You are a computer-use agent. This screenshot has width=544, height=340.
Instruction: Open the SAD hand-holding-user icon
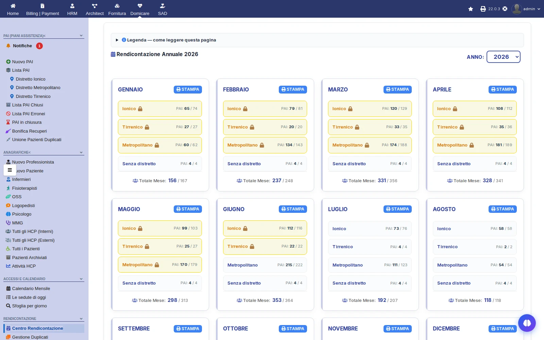pos(163,6)
